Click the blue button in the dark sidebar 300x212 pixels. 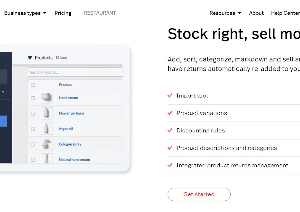click(3, 121)
